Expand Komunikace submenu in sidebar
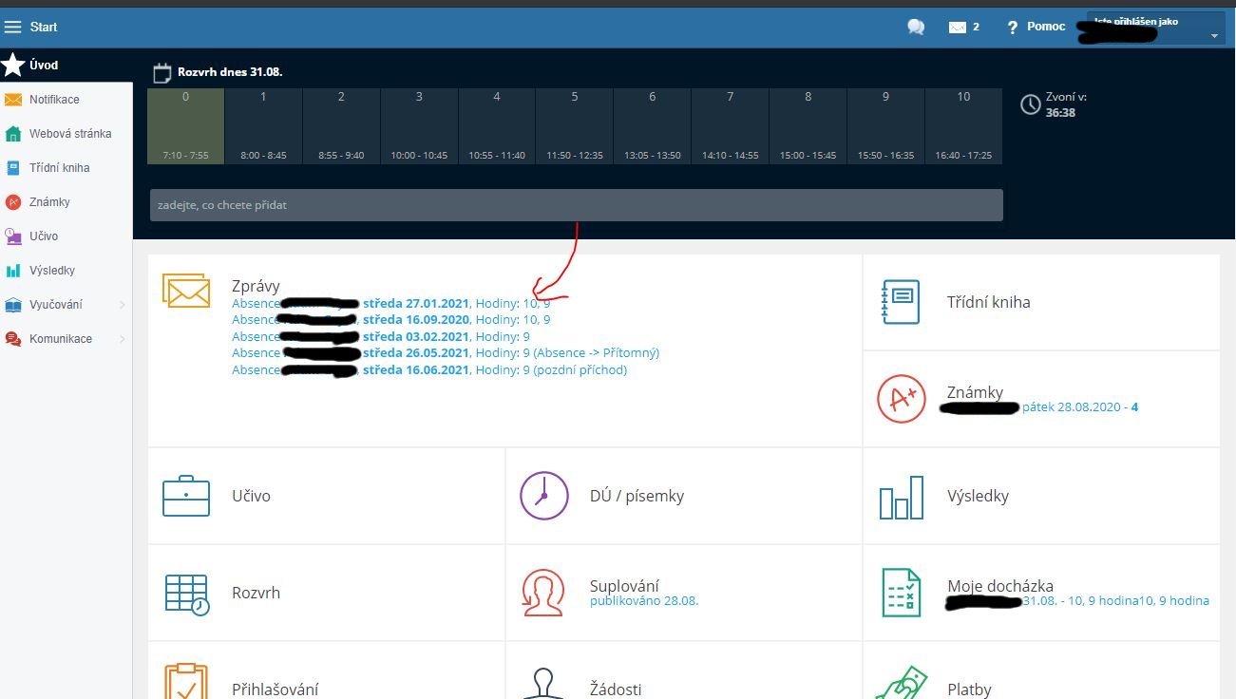 (x=122, y=339)
